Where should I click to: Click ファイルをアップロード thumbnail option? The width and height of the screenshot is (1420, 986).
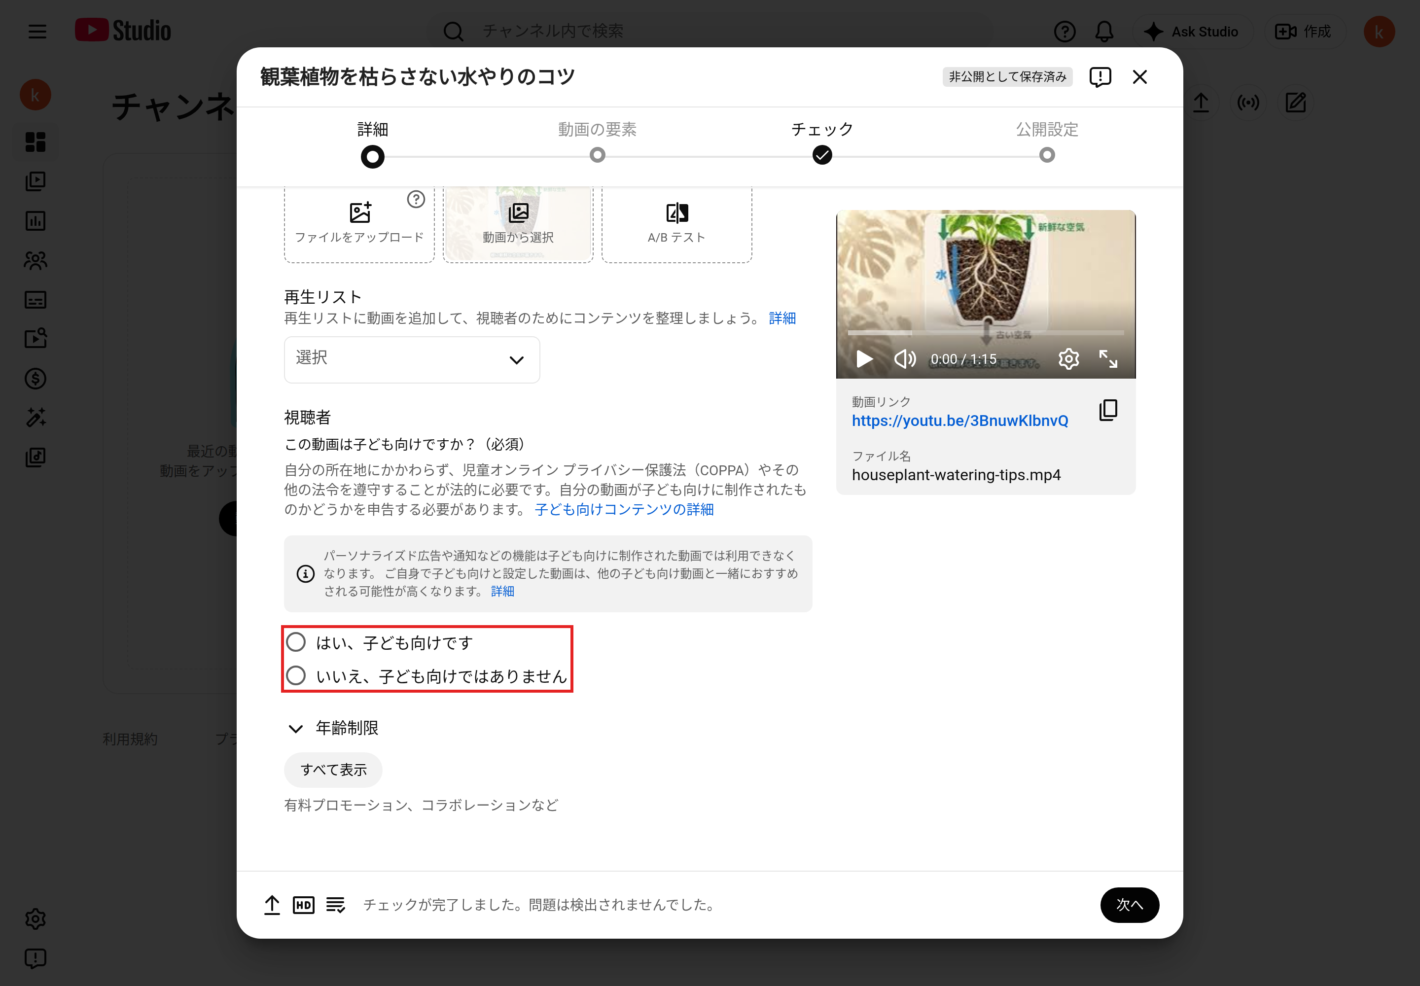[359, 224]
